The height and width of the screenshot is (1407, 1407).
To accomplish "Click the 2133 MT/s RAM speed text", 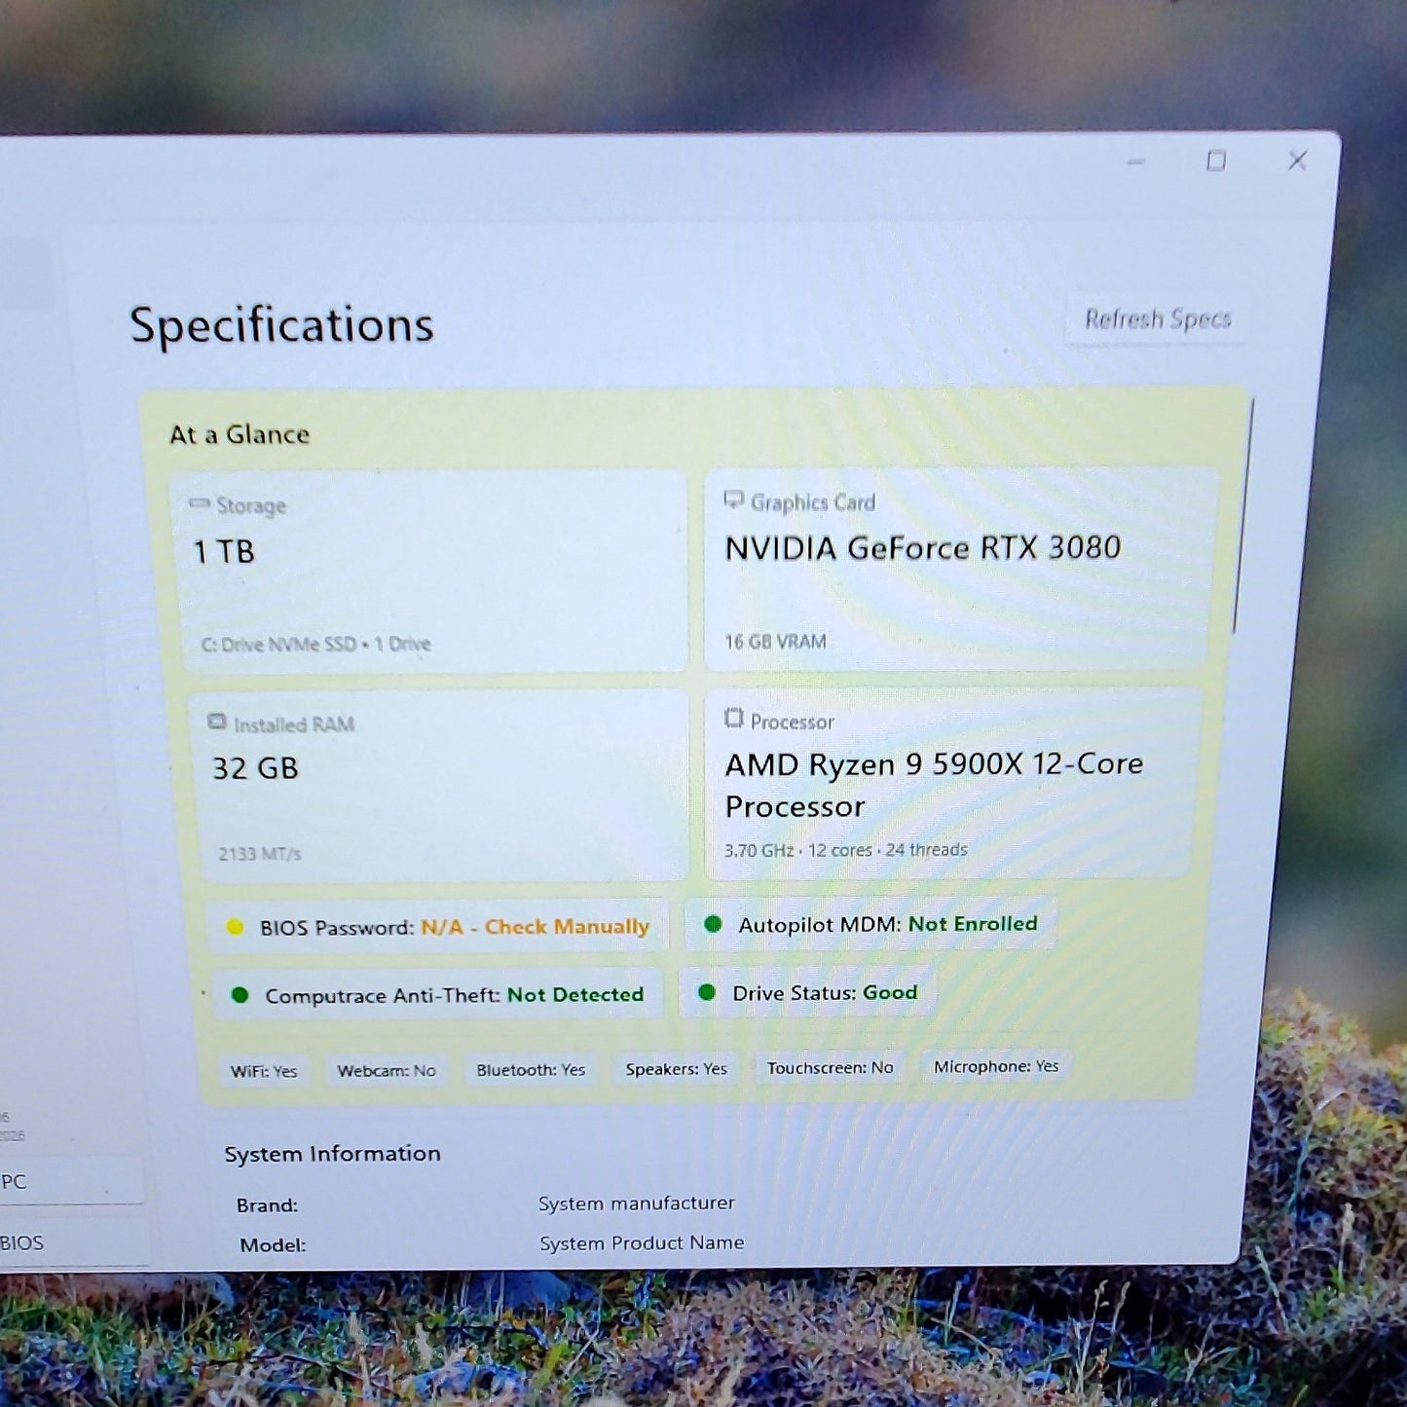I will coord(259,854).
